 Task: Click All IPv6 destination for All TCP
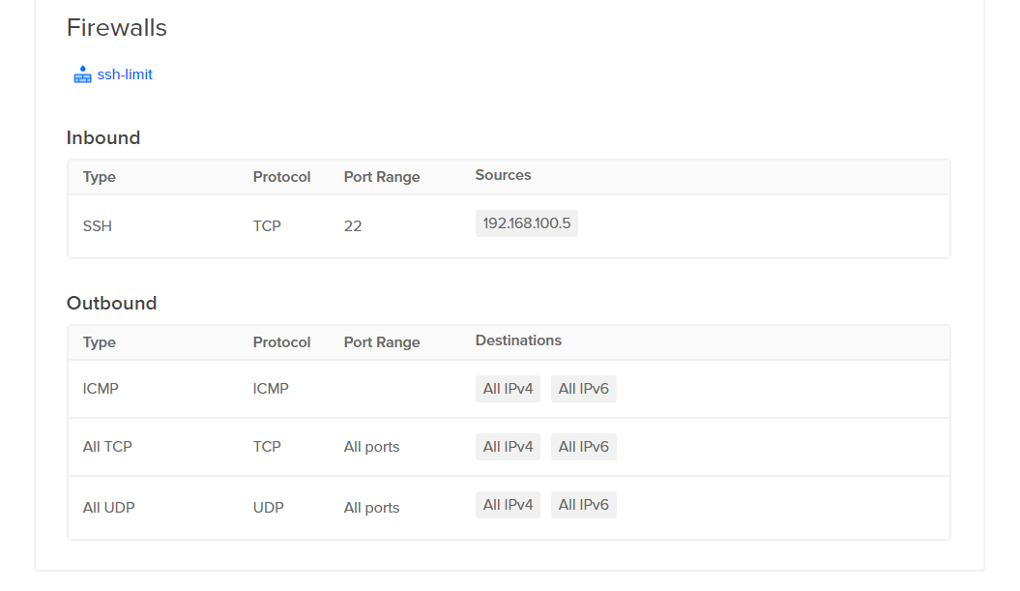[583, 447]
